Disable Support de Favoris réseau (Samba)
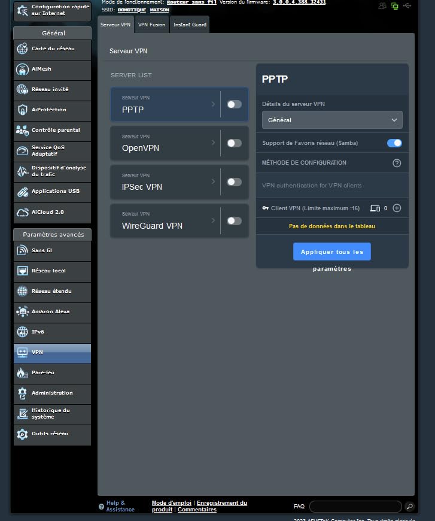The image size is (435, 521). click(x=394, y=143)
